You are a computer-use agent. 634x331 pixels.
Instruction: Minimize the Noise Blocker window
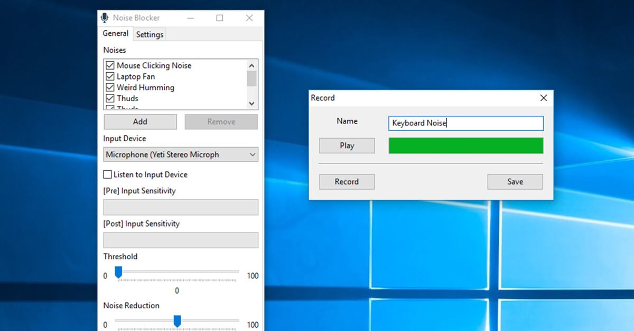pyautogui.click(x=190, y=18)
